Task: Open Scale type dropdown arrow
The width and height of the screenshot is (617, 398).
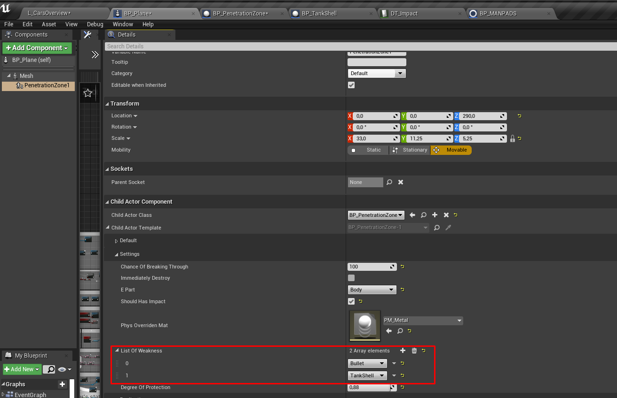Action: point(128,138)
